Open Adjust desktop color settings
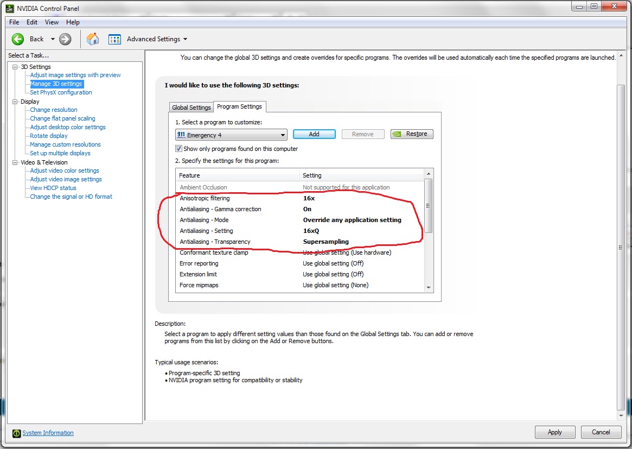 click(x=68, y=127)
